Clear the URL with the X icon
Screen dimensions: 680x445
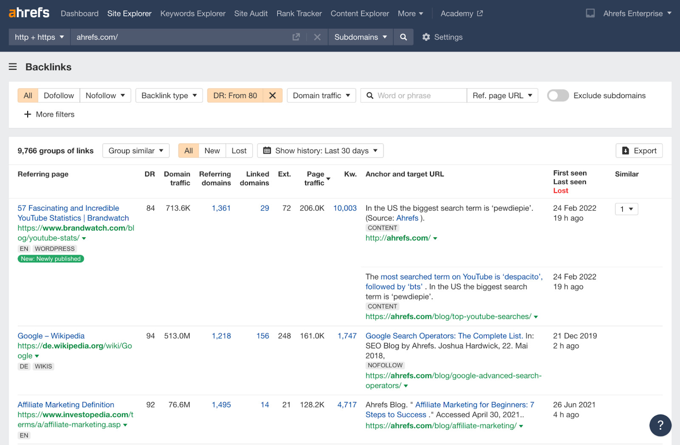pos(317,37)
